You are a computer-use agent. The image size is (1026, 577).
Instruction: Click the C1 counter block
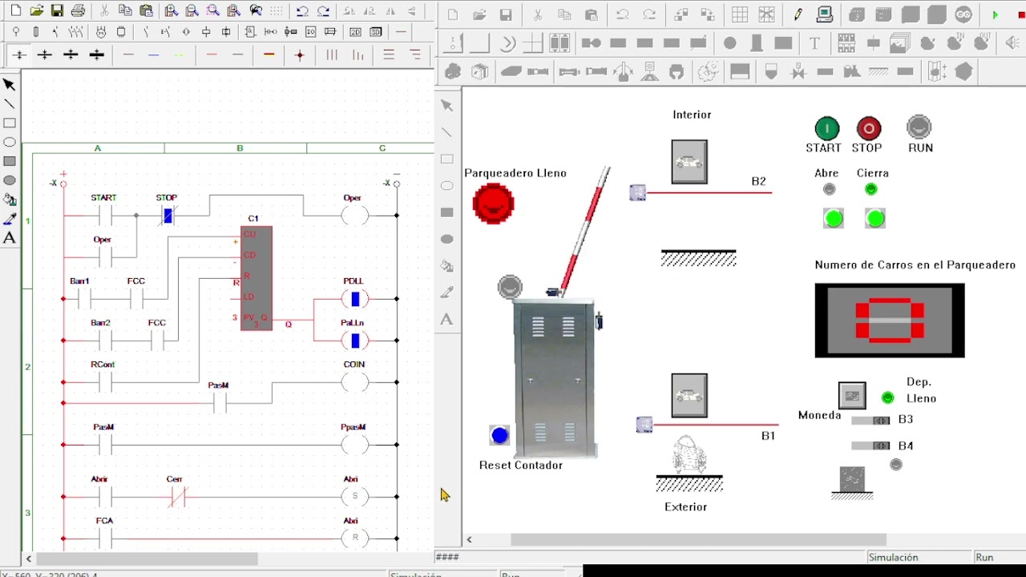click(x=256, y=278)
